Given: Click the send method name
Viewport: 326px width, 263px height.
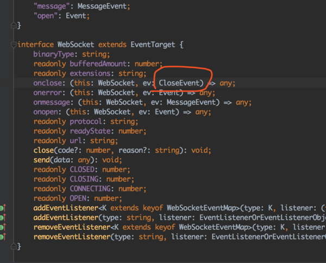Looking at the screenshot, I should [41, 160].
